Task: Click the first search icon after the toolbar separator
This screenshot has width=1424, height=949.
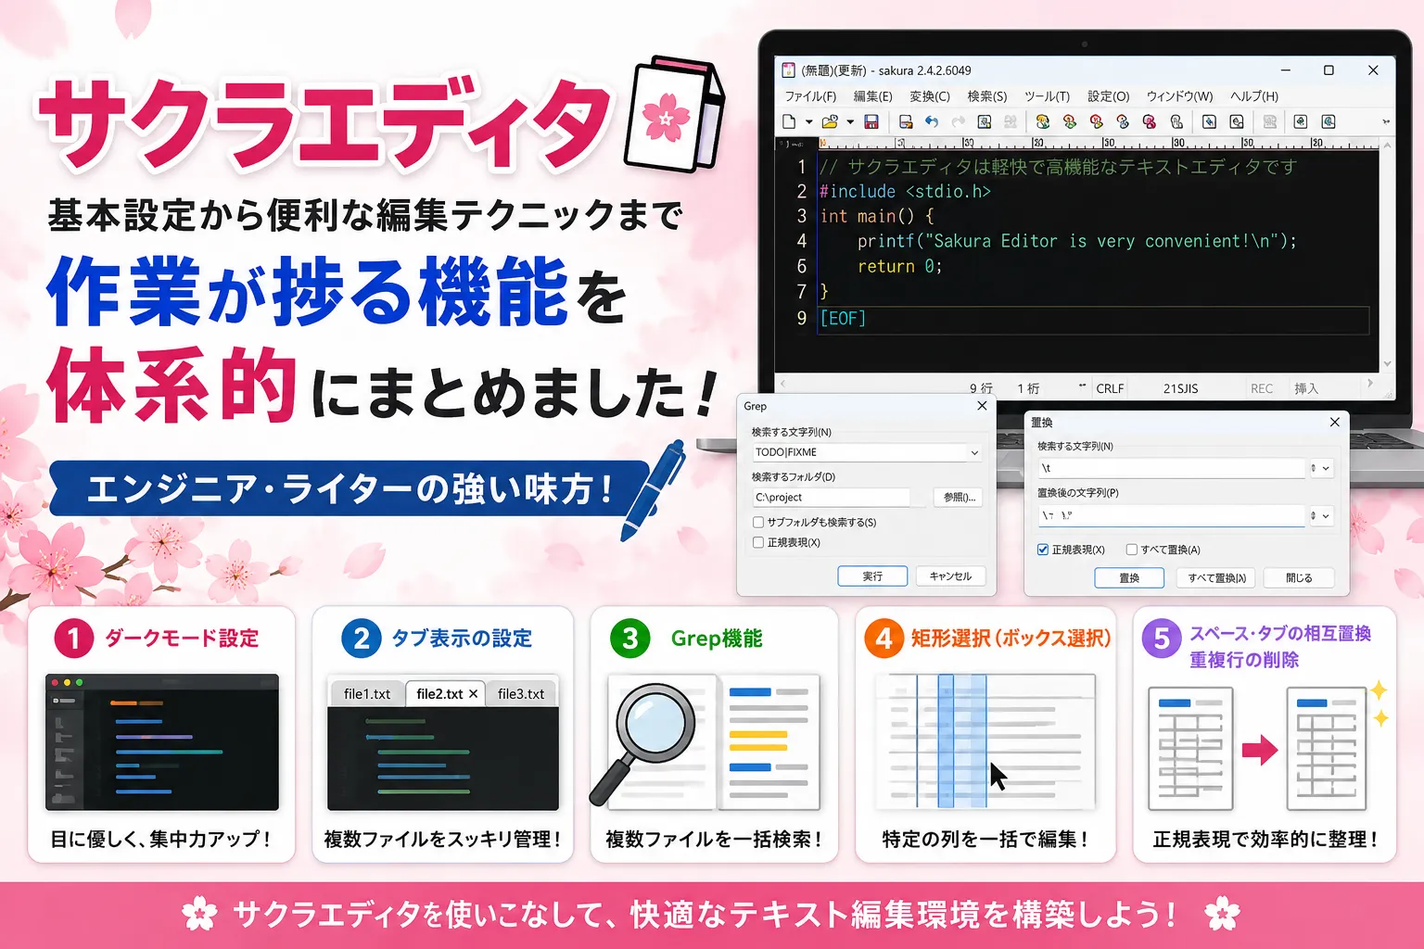Action: [1043, 121]
